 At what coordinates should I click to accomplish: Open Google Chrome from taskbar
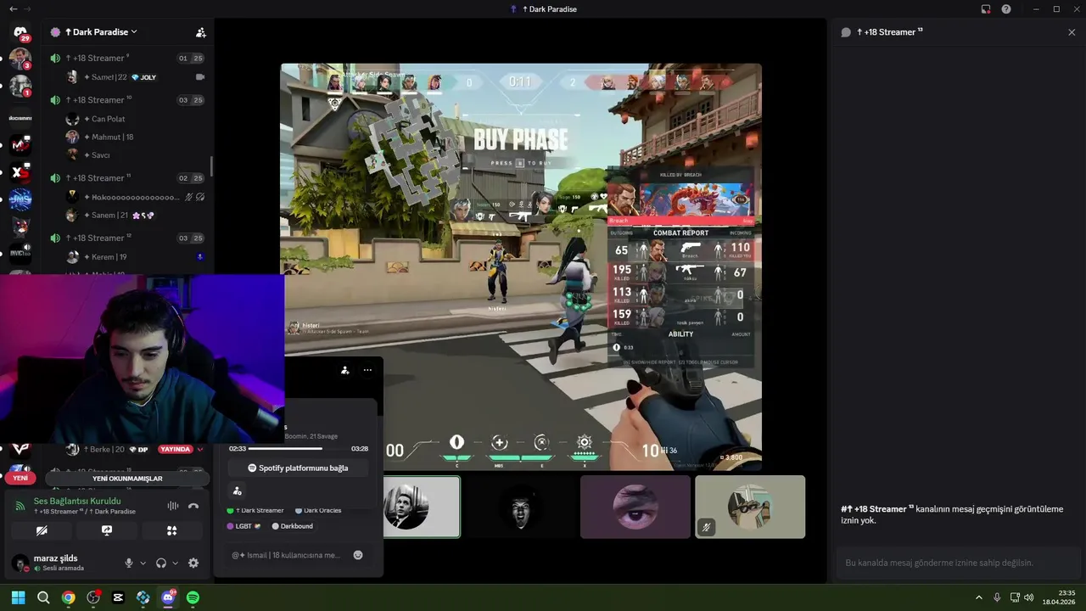(x=68, y=597)
